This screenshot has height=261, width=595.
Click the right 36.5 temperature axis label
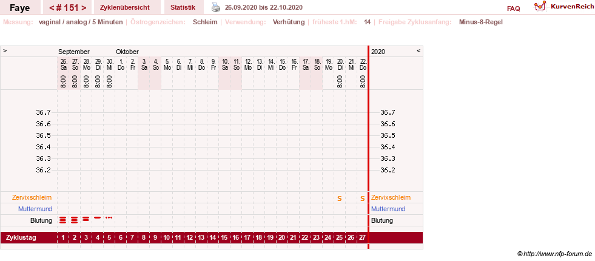[388, 135]
